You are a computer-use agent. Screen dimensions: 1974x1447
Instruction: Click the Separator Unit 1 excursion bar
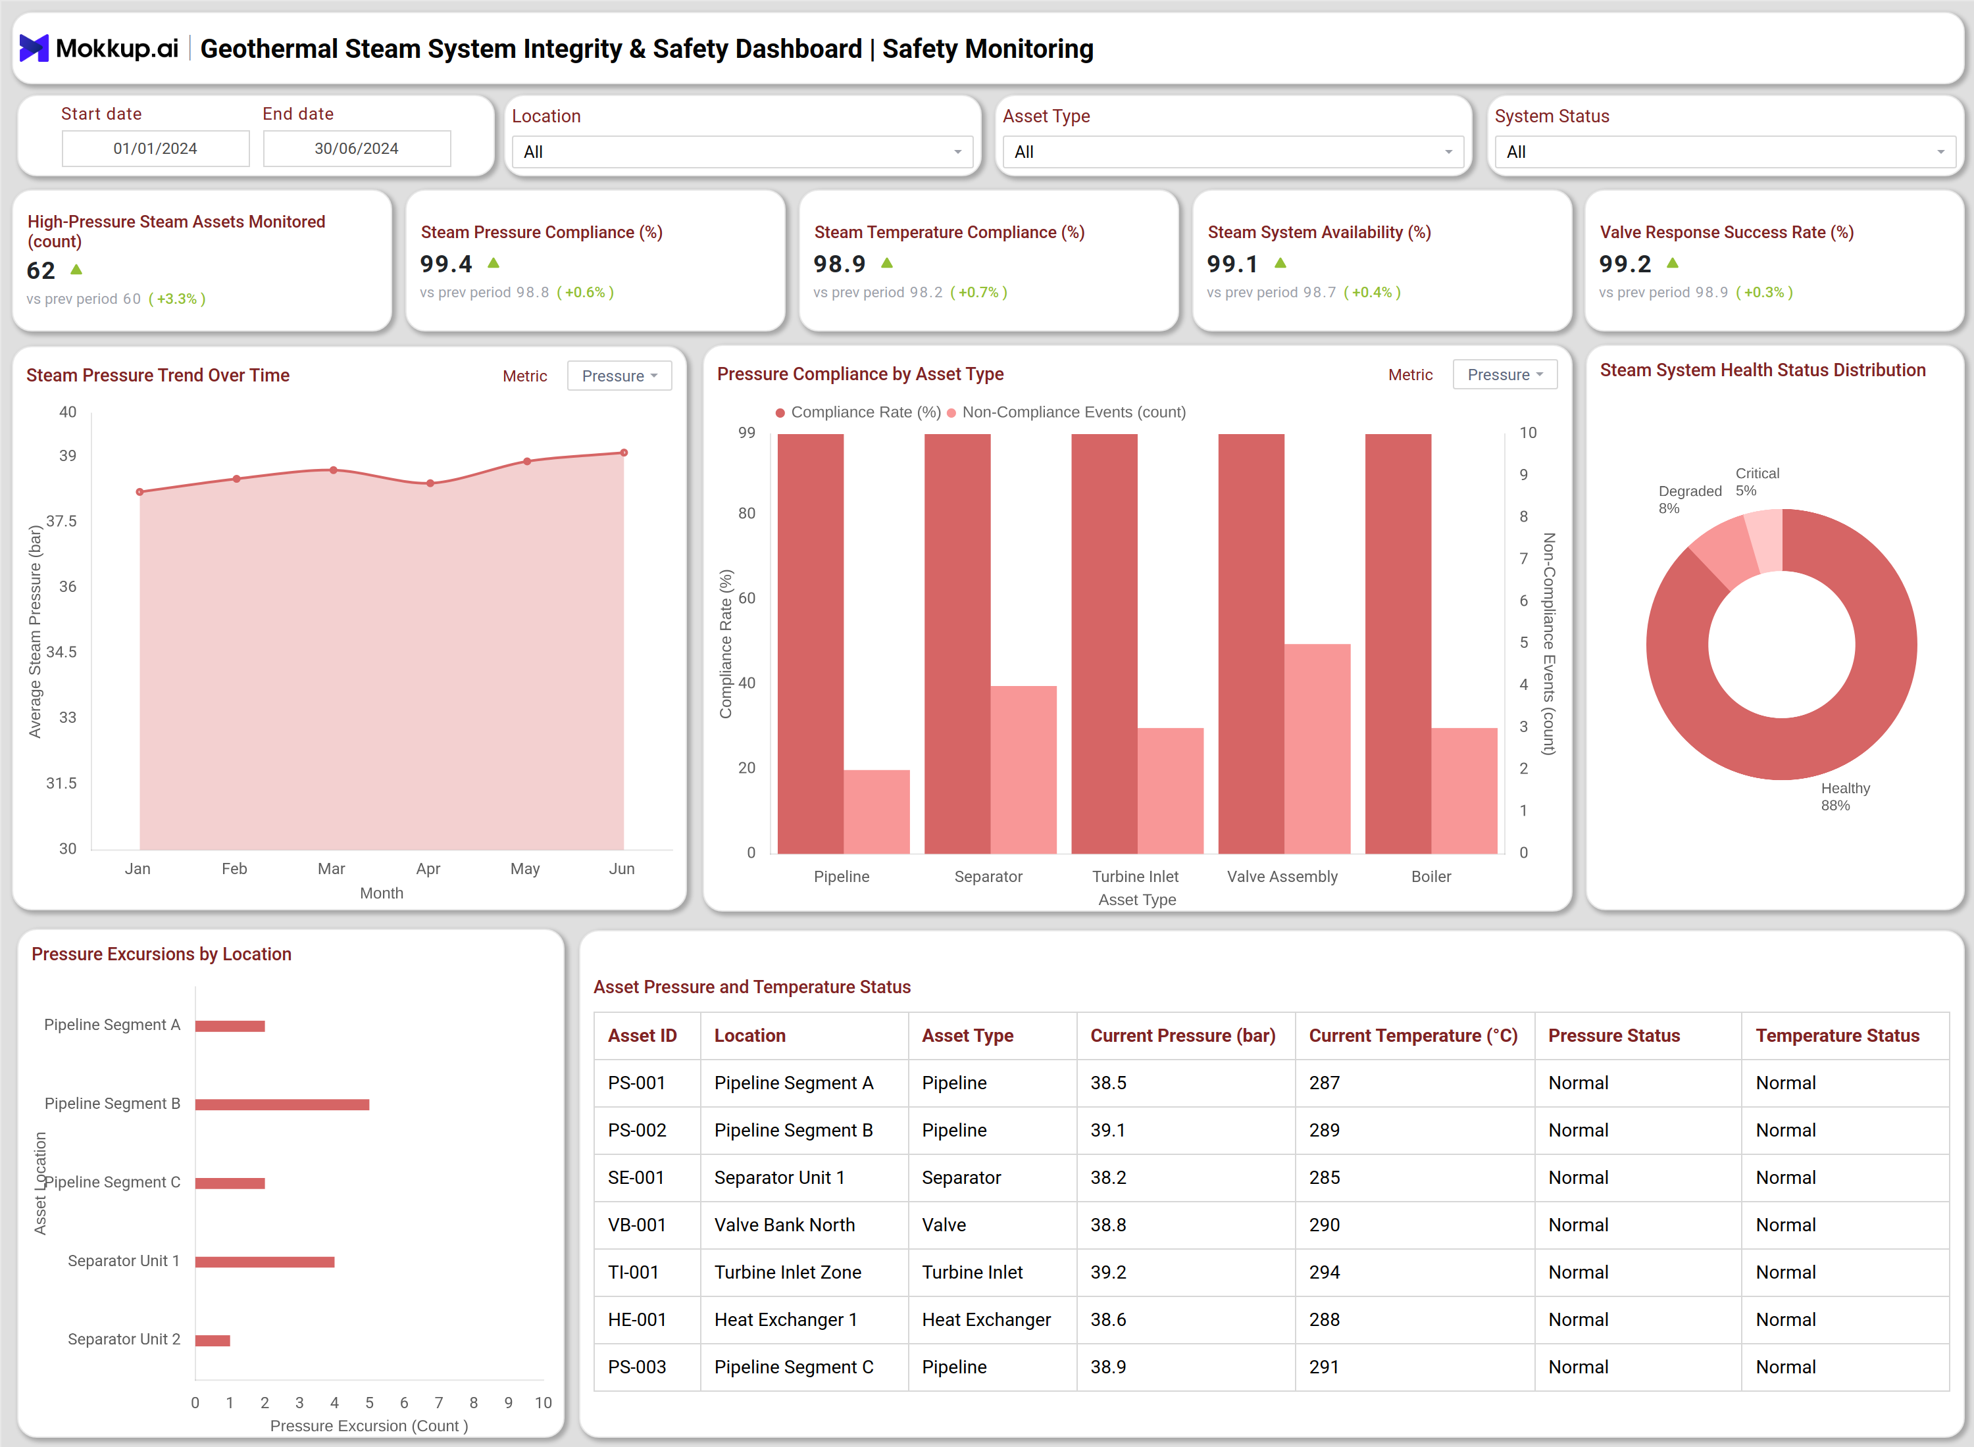(265, 1262)
